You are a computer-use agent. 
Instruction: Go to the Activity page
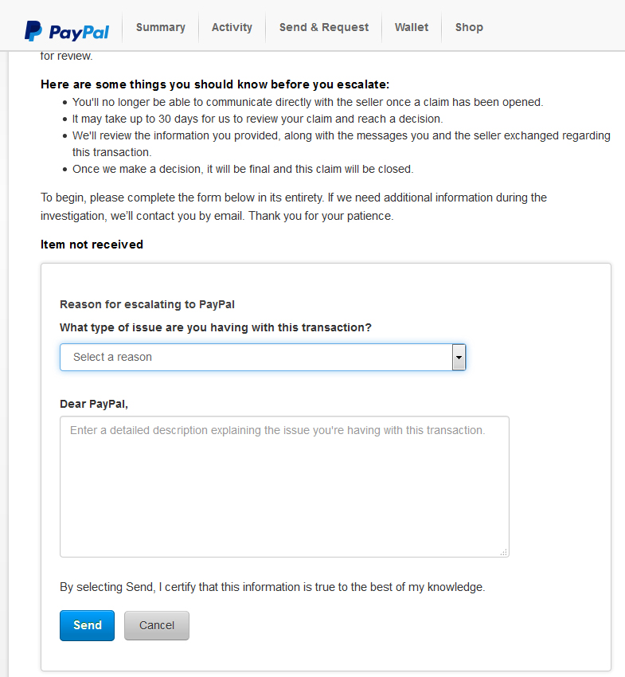[232, 27]
